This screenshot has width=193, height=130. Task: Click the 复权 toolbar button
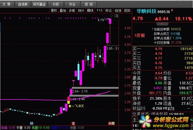(54, 11)
